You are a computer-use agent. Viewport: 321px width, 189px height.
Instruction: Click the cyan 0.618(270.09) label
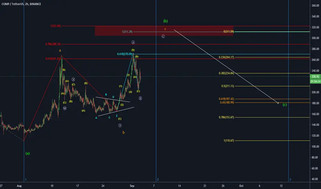point(125,54)
